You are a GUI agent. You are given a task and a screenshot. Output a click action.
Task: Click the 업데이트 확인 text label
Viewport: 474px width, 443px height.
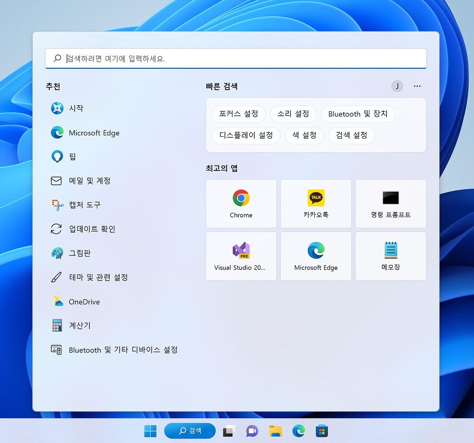pyautogui.click(x=92, y=229)
